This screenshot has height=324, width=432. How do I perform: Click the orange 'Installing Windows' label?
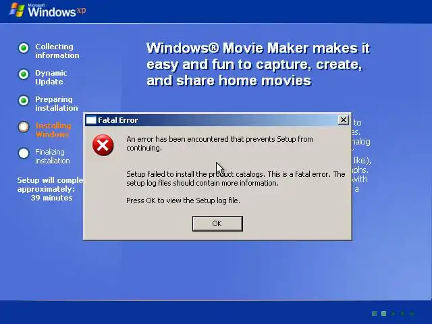point(53,130)
